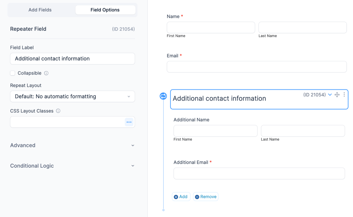Screen dimensions: 353x217
Task: Click the Additional Email input field
Action: point(259,174)
